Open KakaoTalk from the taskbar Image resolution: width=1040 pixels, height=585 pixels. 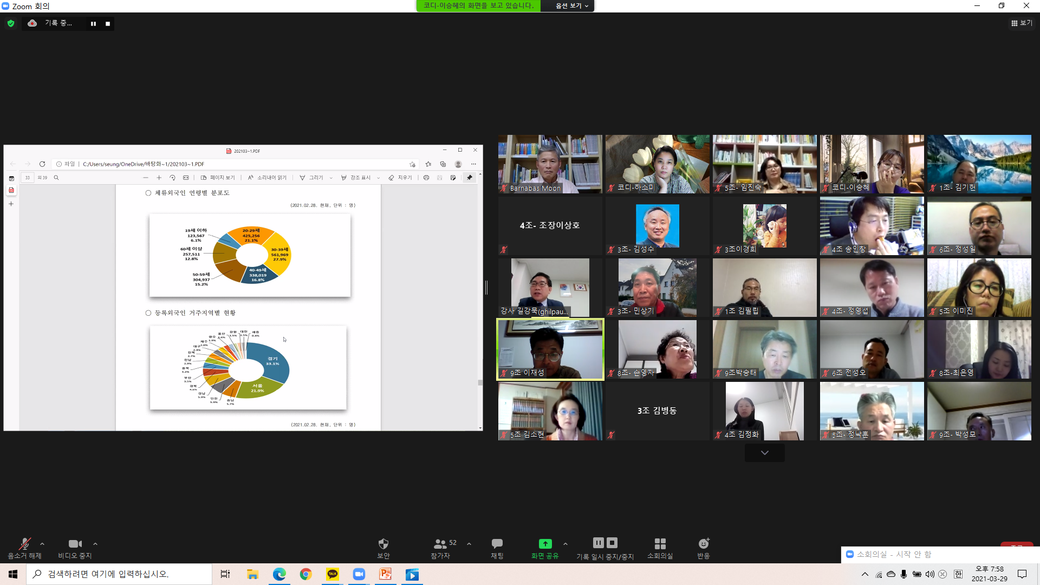point(332,574)
